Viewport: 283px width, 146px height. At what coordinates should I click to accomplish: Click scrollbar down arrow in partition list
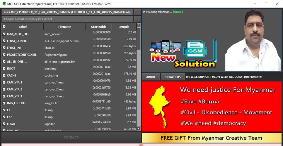(139, 128)
